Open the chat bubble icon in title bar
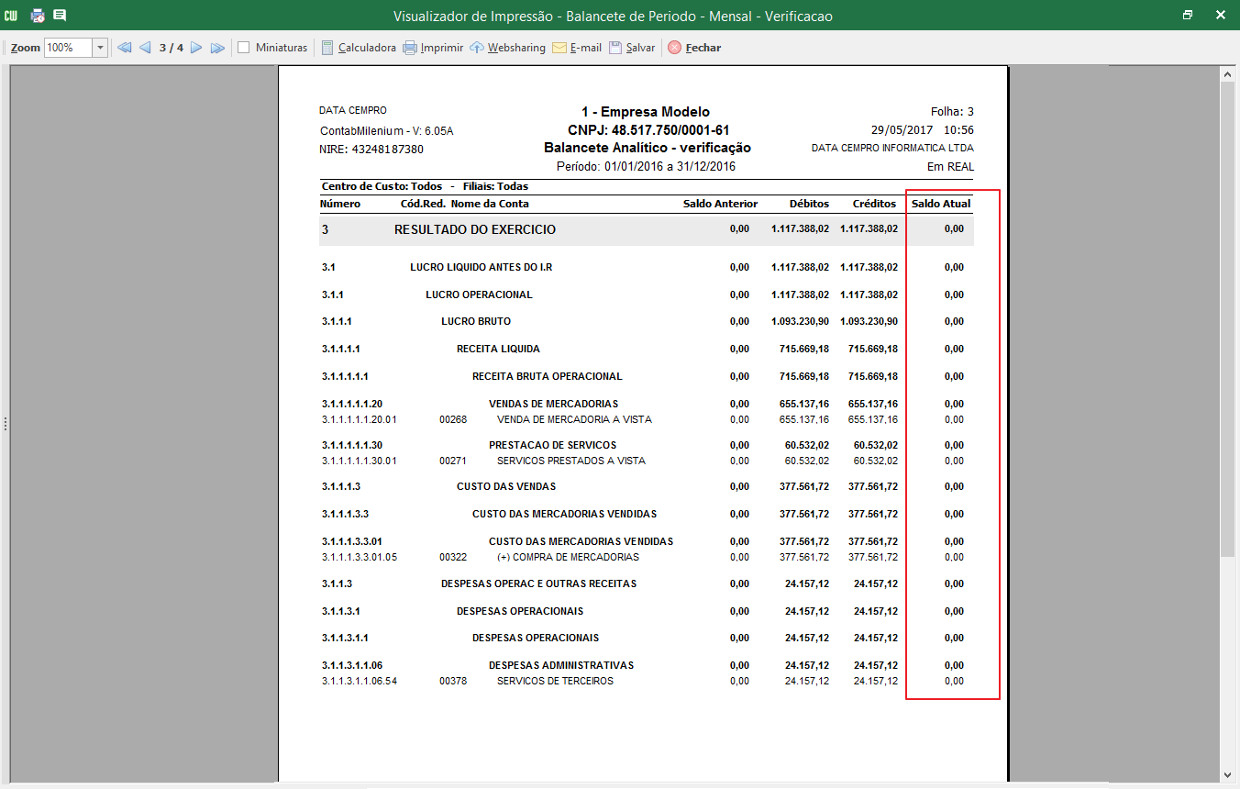1240x789 pixels. [x=60, y=16]
